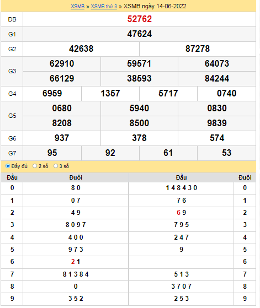Screen dimensions: 260x308
Task: Click the left Đầu column header
Action: [12, 177]
